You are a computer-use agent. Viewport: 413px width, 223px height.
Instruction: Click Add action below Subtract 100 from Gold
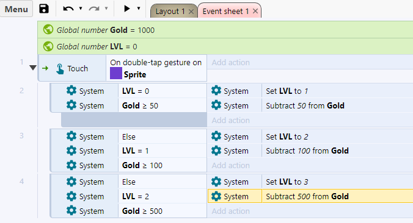tap(231, 166)
